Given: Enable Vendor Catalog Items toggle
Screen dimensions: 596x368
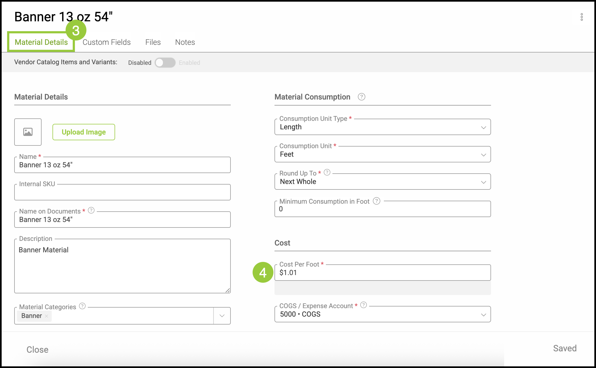Looking at the screenshot, I should pyautogui.click(x=165, y=63).
